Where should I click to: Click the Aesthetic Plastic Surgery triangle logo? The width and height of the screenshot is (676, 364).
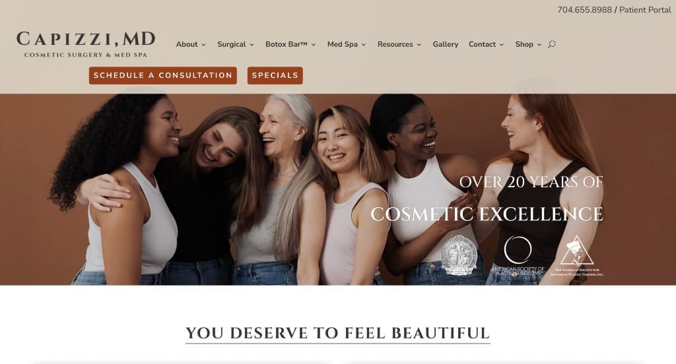577,256
